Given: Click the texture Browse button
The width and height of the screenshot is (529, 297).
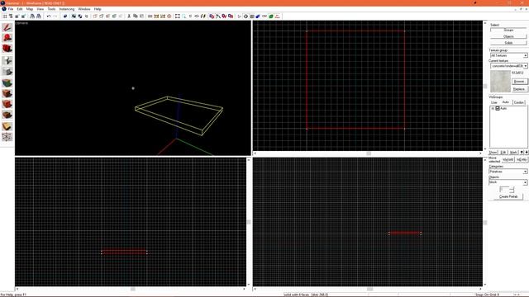Looking at the screenshot, I should pos(519,82).
